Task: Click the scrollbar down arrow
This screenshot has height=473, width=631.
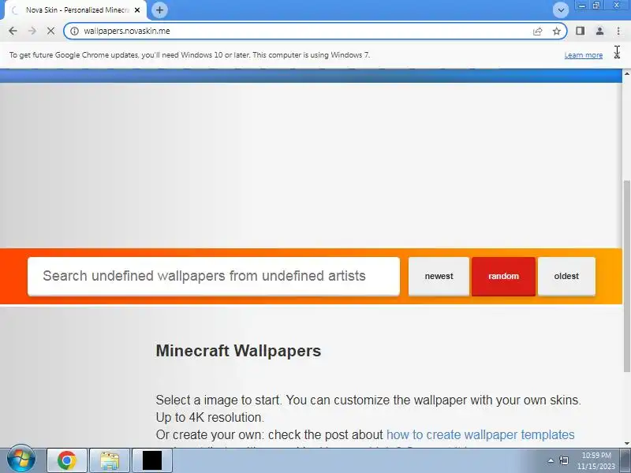Action: 626,443
